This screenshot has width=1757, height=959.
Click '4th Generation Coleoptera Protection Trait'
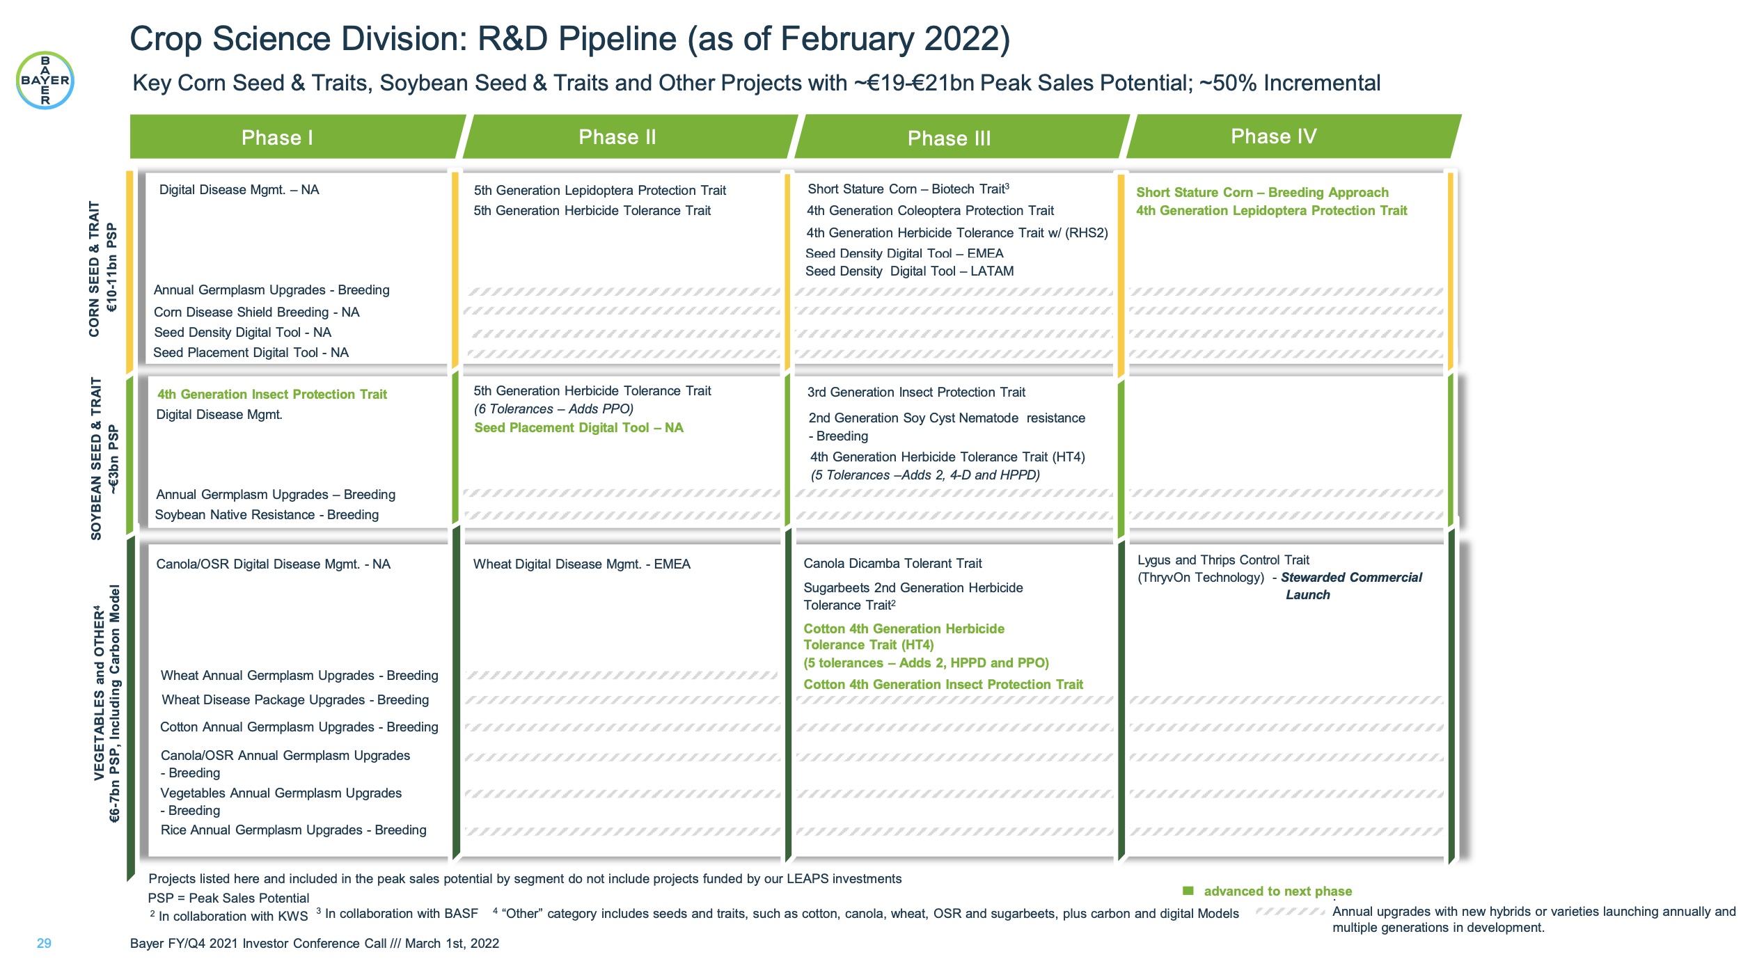[930, 210]
